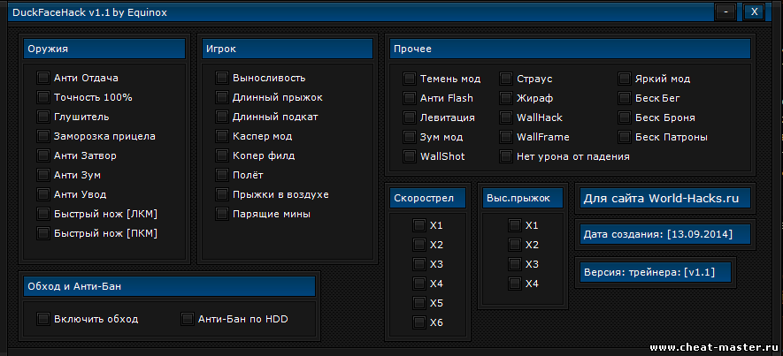Check Парящие мины
Image resolution: width=783 pixels, height=356 pixels.
tap(222, 214)
